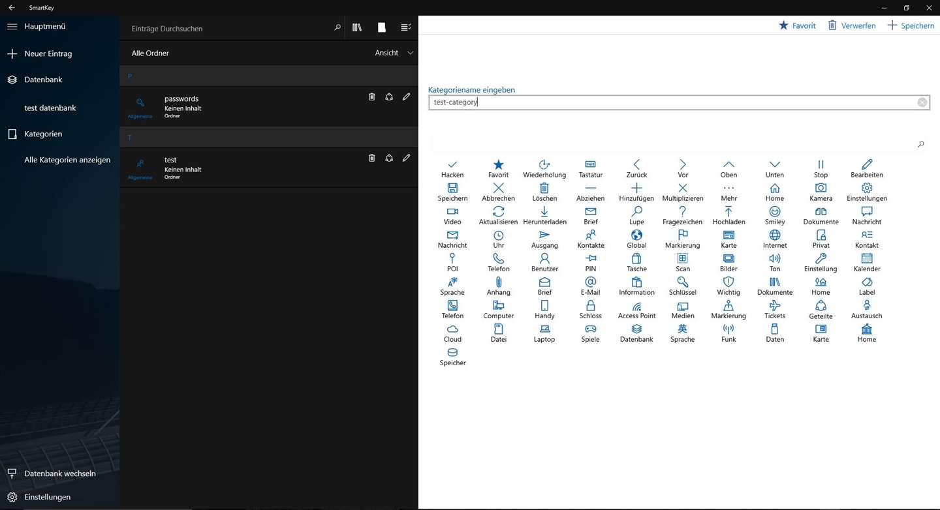Pick the Smiley icon
Screen dimensions: 940x510
click(x=775, y=215)
